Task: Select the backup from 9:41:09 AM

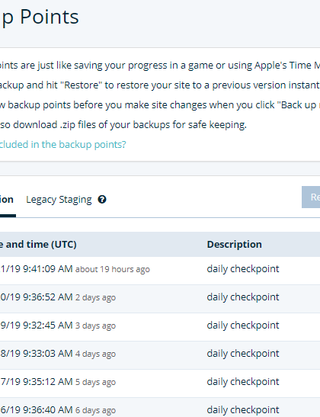Action: (x=160, y=271)
